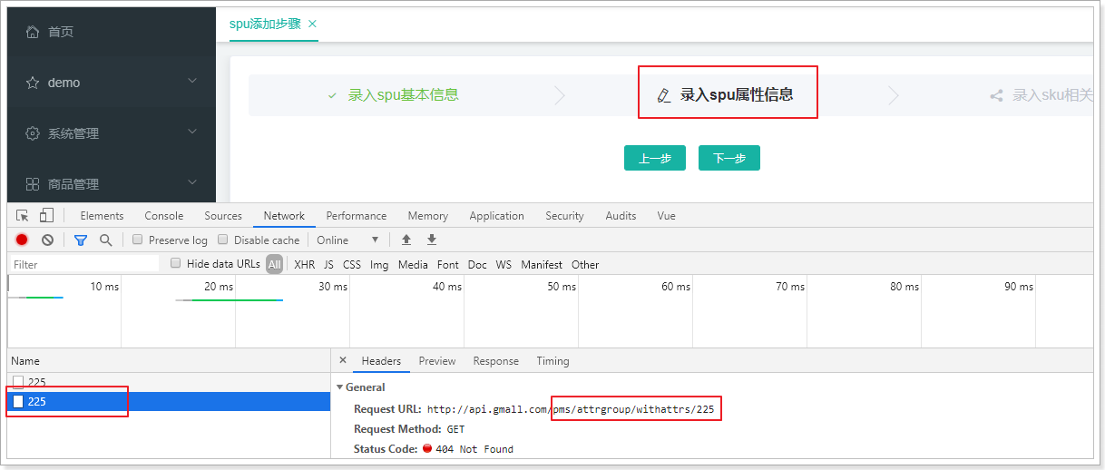This screenshot has width=1105, height=470.
Task: Switch to the Console tab
Action: click(x=163, y=216)
